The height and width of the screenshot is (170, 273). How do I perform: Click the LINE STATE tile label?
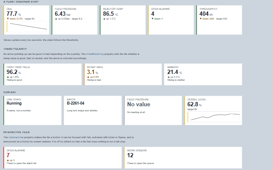[x=14, y=99]
